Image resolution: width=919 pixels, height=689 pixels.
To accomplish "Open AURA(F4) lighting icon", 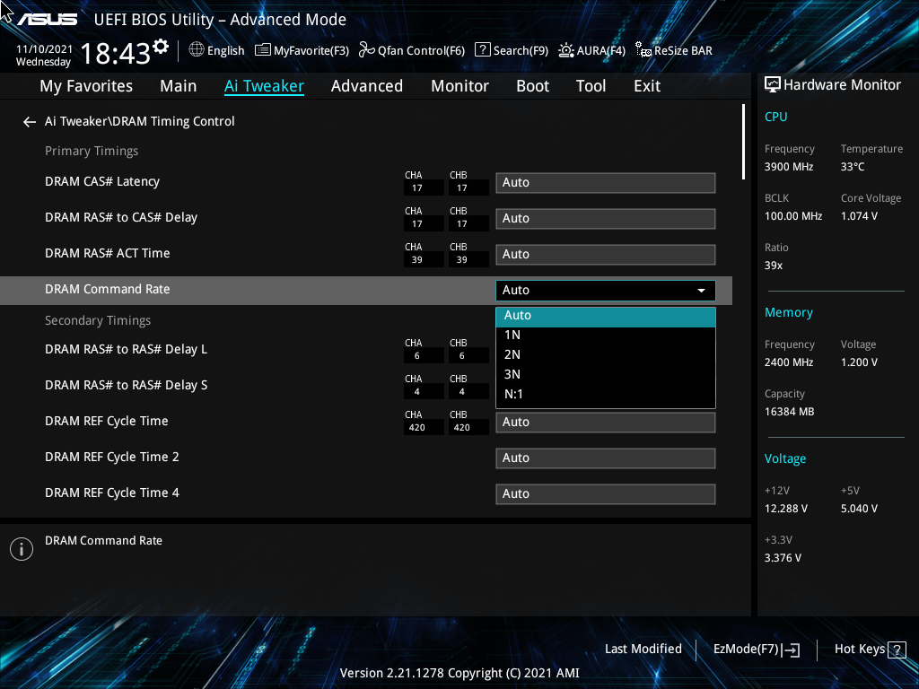I will 566,50.
